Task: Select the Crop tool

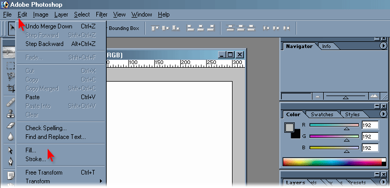Action: (x=11, y=88)
